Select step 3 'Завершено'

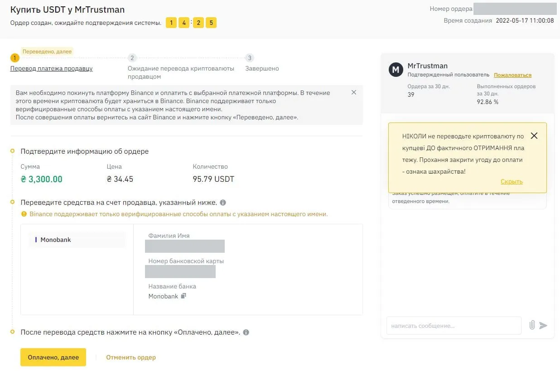click(x=262, y=68)
